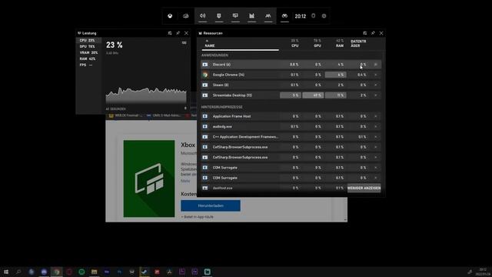Image resolution: width=492 pixels, height=277 pixels.
Task: Toggle the Performance widget monitor icon
Action: [x=235, y=15]
